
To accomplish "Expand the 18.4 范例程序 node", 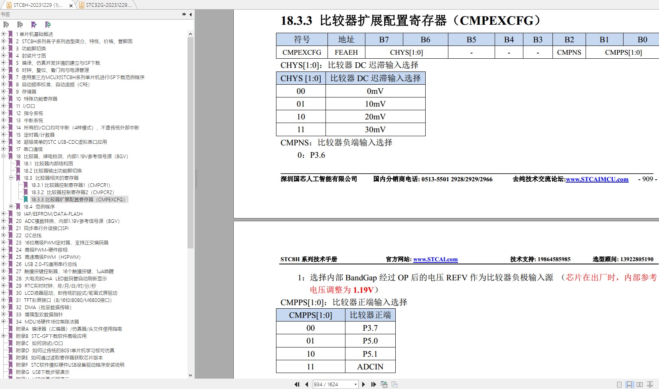I will pyautogui.click(x=11, y=206).
